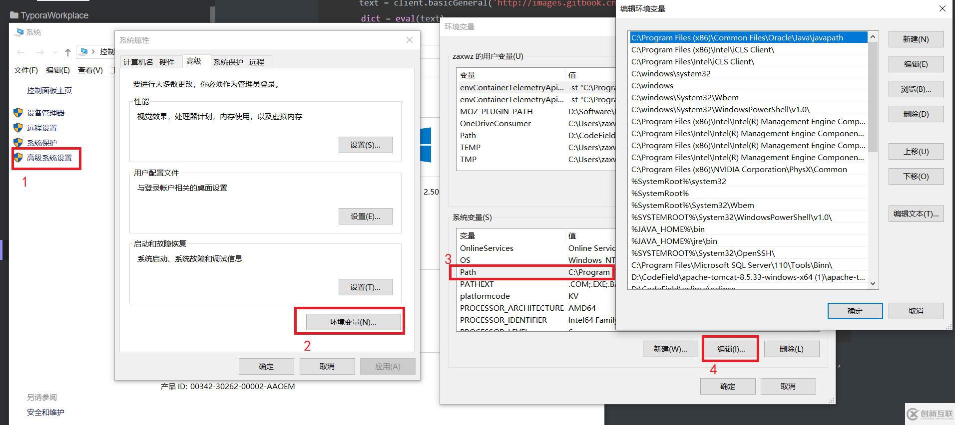The image size is (955, 425).
Task: Click the up arrow in System window navigation
Action: 68,52
